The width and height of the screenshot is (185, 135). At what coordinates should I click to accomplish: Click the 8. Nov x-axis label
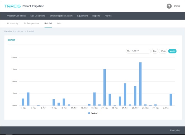point(43,108)
